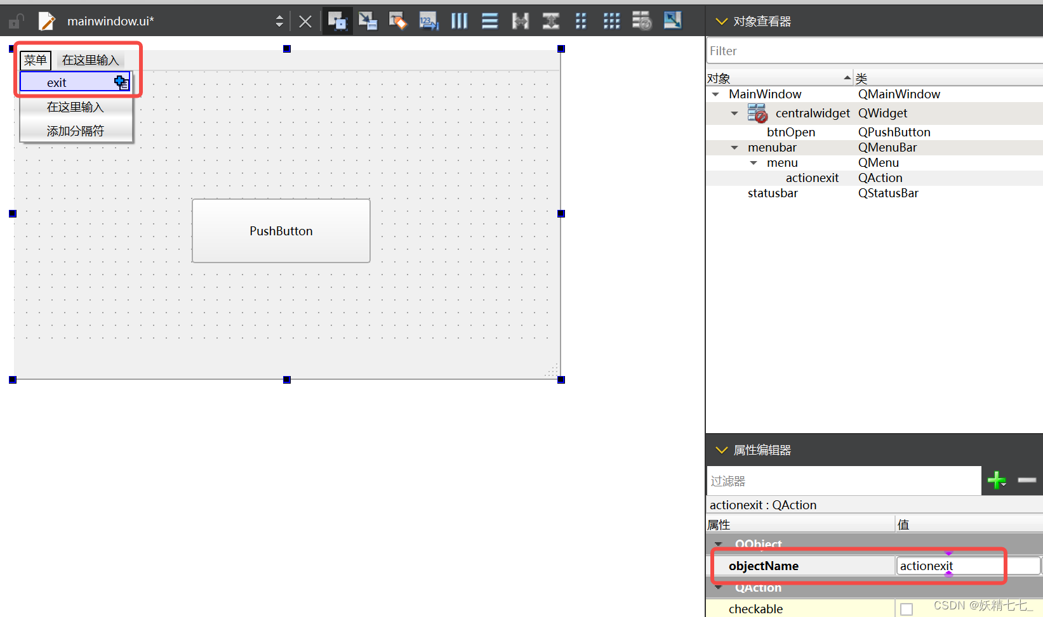Apply form layout from toolbar
1043x617 pixels.
581,21
